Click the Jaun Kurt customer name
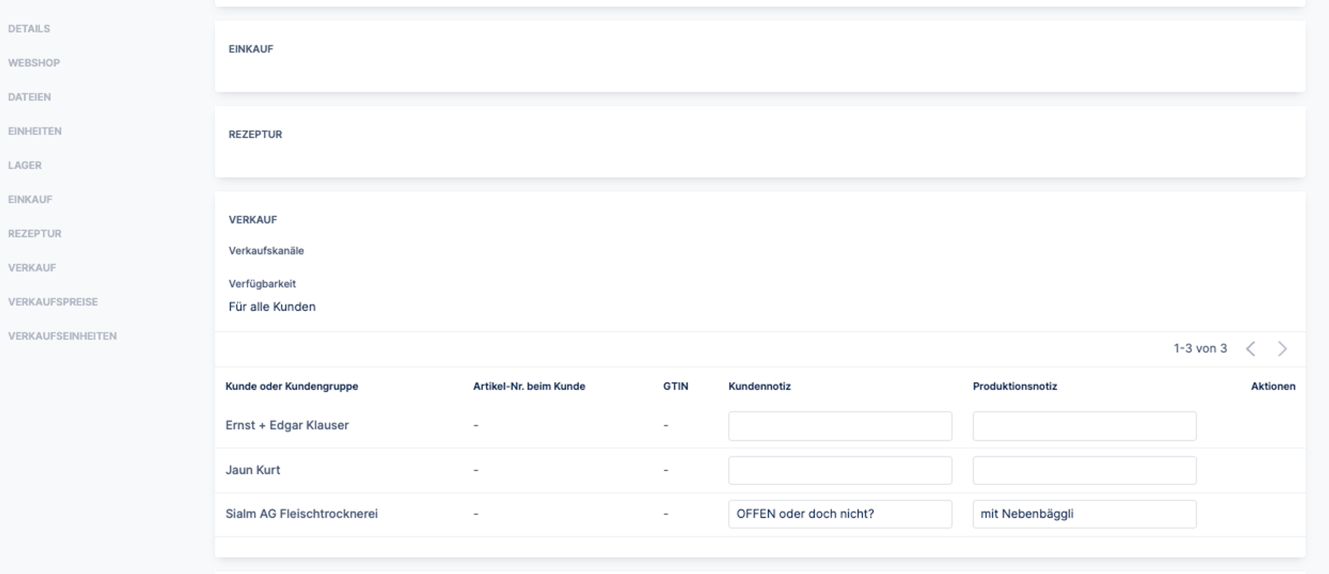This screenshot has width=1329, height=574. [253, 470]
